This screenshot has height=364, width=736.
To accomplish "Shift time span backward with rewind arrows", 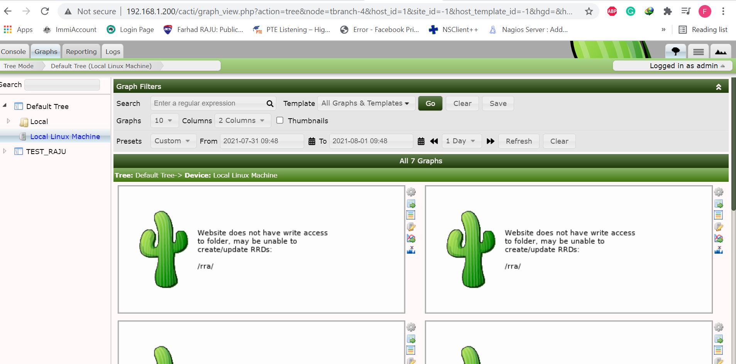I will pos(434,141).
